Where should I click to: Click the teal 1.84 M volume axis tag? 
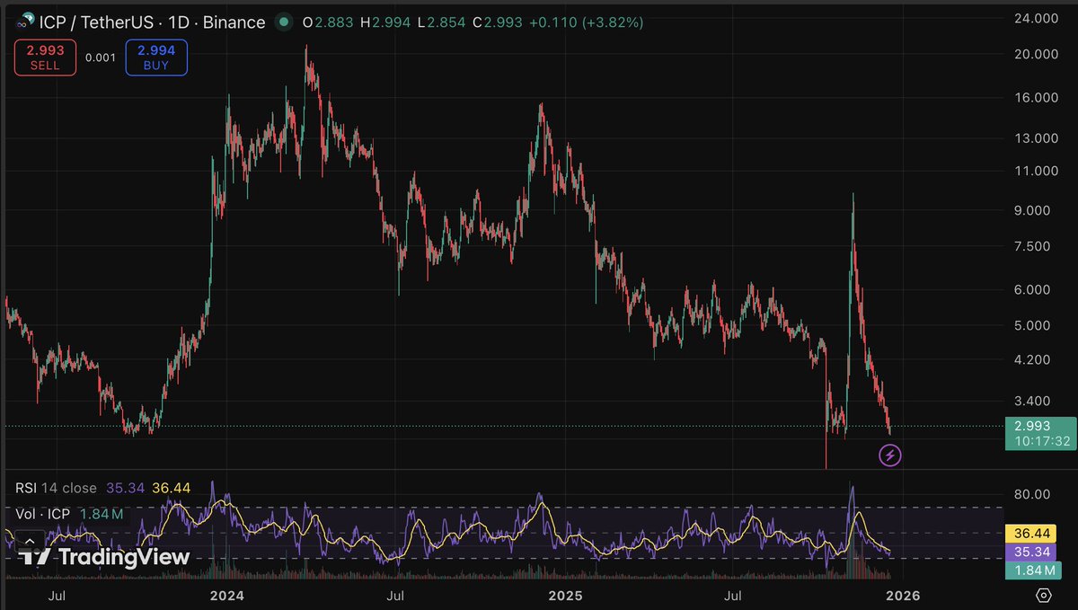click(x=1034, y=571)
